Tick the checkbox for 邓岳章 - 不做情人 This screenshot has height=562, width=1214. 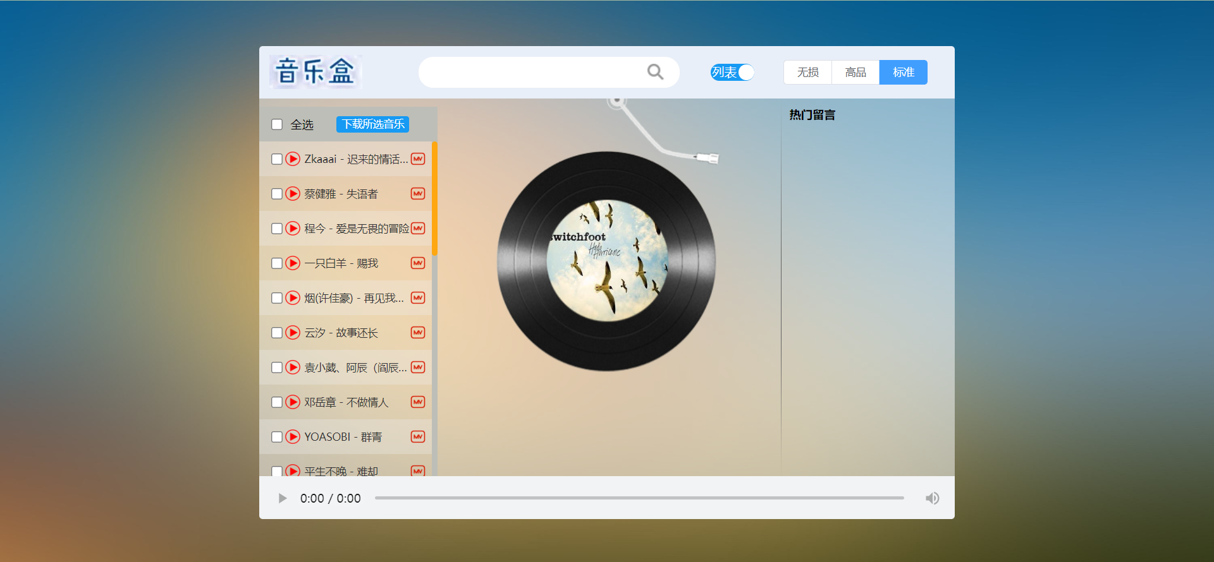277,402
